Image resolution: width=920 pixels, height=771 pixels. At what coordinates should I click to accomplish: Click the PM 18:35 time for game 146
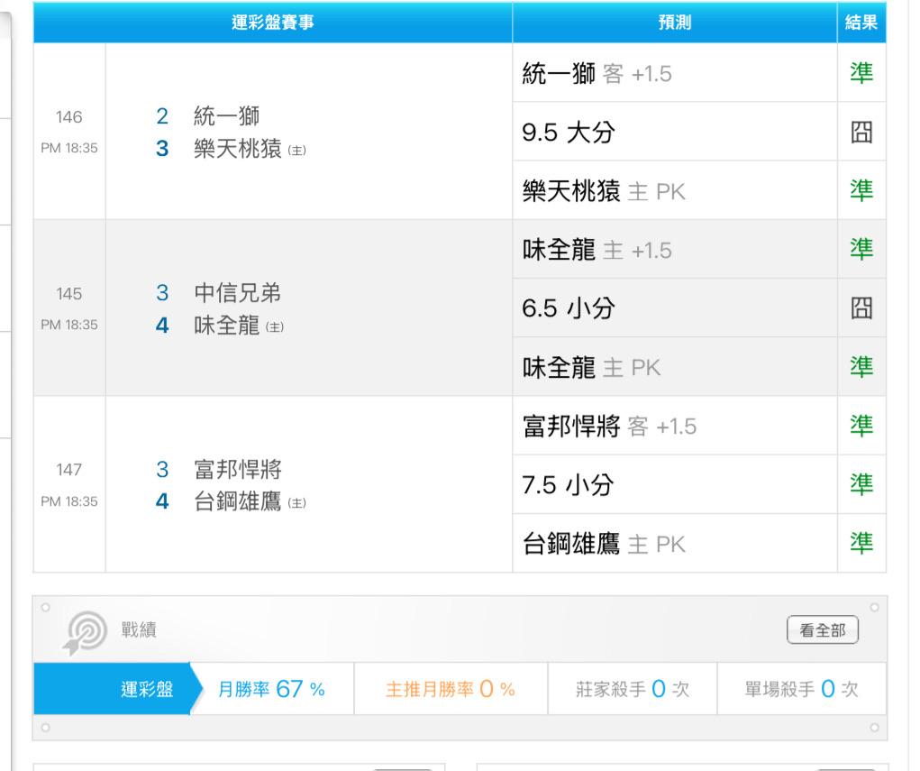tap(69, 148)
